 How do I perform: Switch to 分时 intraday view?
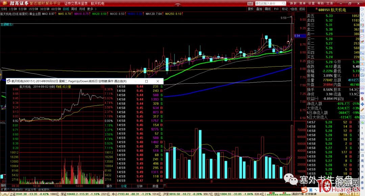(x=4, y=9)
